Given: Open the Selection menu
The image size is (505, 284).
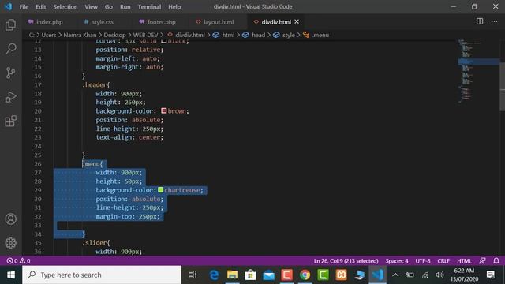Looking at the screenshot, I should pyautogui.click(x=65, y=7).
